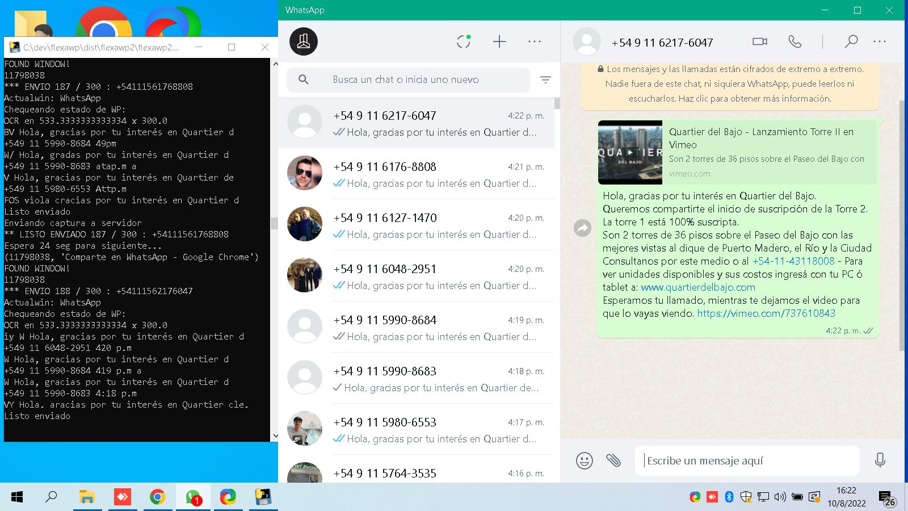Play the Quartier del Bajo video thumbnail
Screen dimensions: 908x511
[630, 152]
